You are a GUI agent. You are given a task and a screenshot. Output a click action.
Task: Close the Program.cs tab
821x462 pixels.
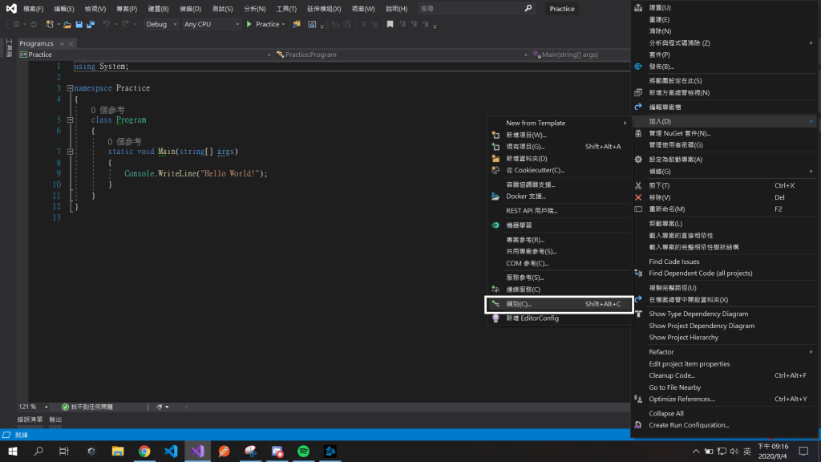[71, 43]
